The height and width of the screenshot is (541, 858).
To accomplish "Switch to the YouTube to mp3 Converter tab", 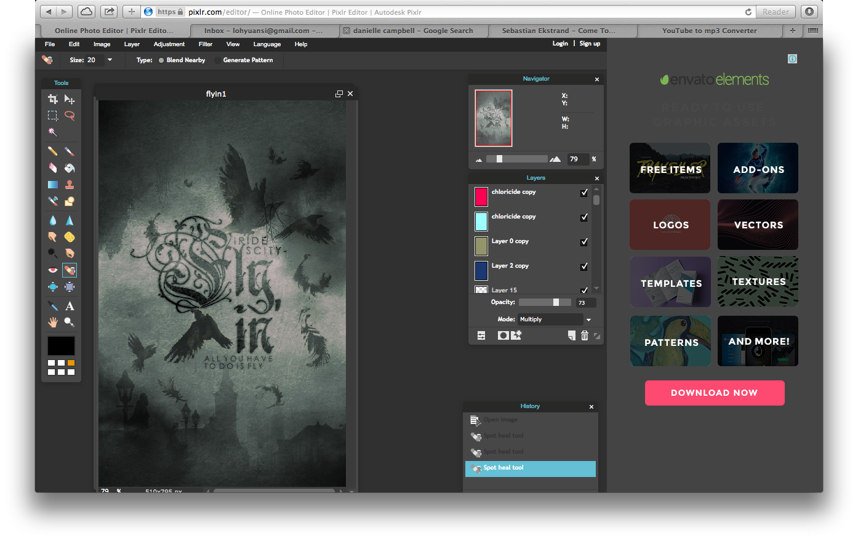I will (710, 30).
